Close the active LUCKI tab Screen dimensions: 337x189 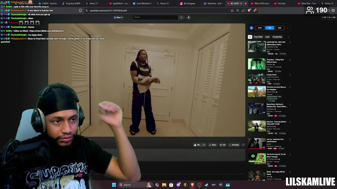click(x=245, y=3)
